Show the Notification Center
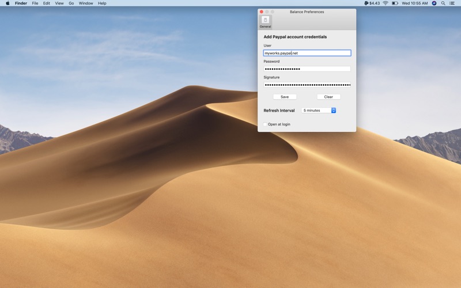The height and width of the screenshot is (288, 461). point(452,3)
